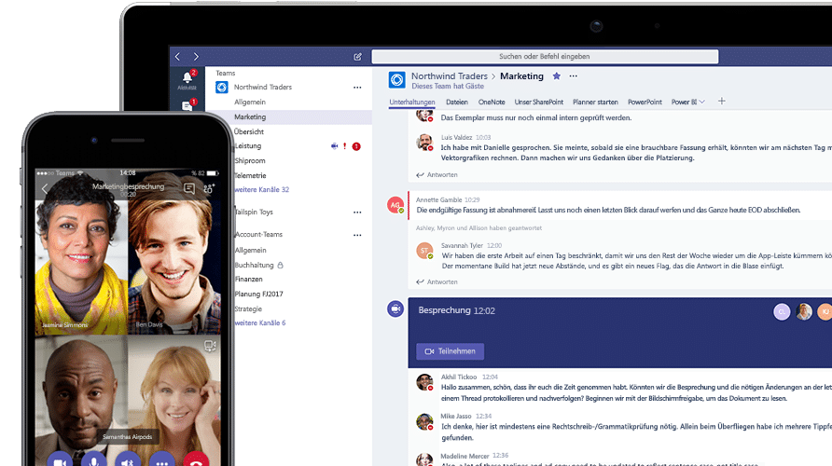Viewport: 832px width, 466px height.
Task: Open Annette Gamble's AG avatar
Action: (x=395, y=205)
